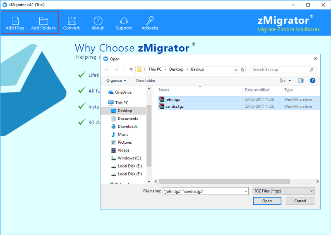Click This PC breadcrumb in address bar
331x235 pixels.
point(155,69)
